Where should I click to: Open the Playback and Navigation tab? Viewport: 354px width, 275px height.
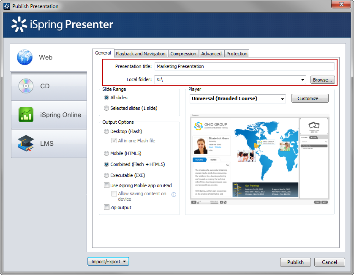coord(141,54)
